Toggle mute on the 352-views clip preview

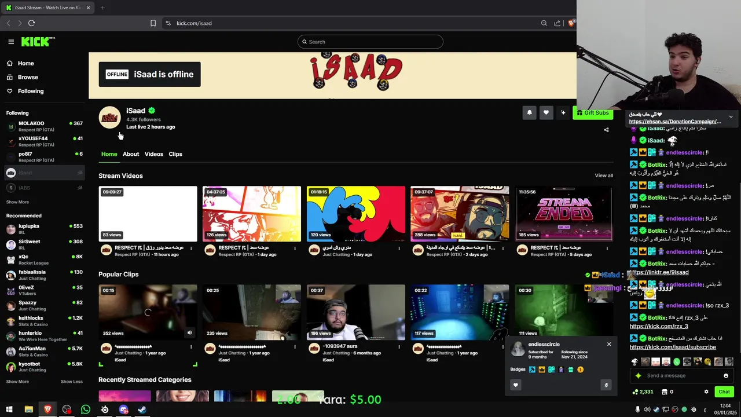click(x=189, y=333)
